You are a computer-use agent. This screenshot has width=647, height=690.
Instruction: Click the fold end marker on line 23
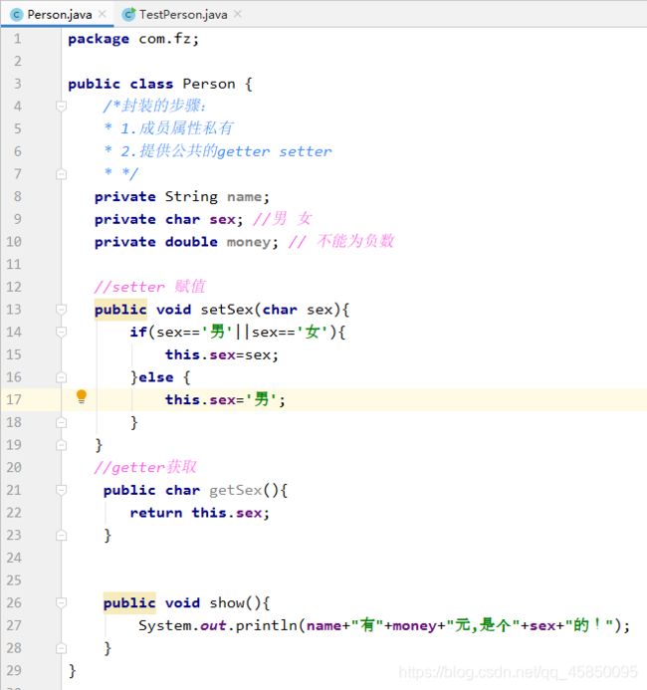pos(61,535)
